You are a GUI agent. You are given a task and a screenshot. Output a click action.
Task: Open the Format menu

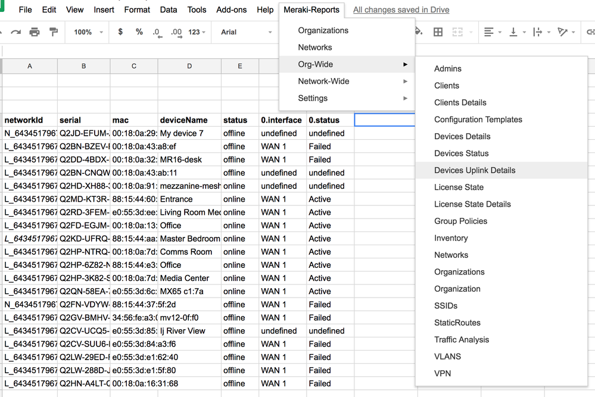pos(137,10)
